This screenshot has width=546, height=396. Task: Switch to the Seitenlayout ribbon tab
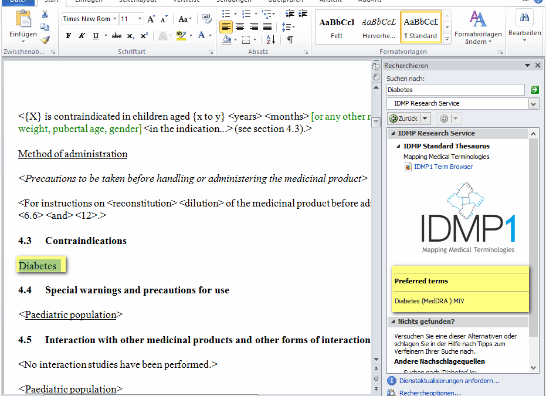(137, 1)
